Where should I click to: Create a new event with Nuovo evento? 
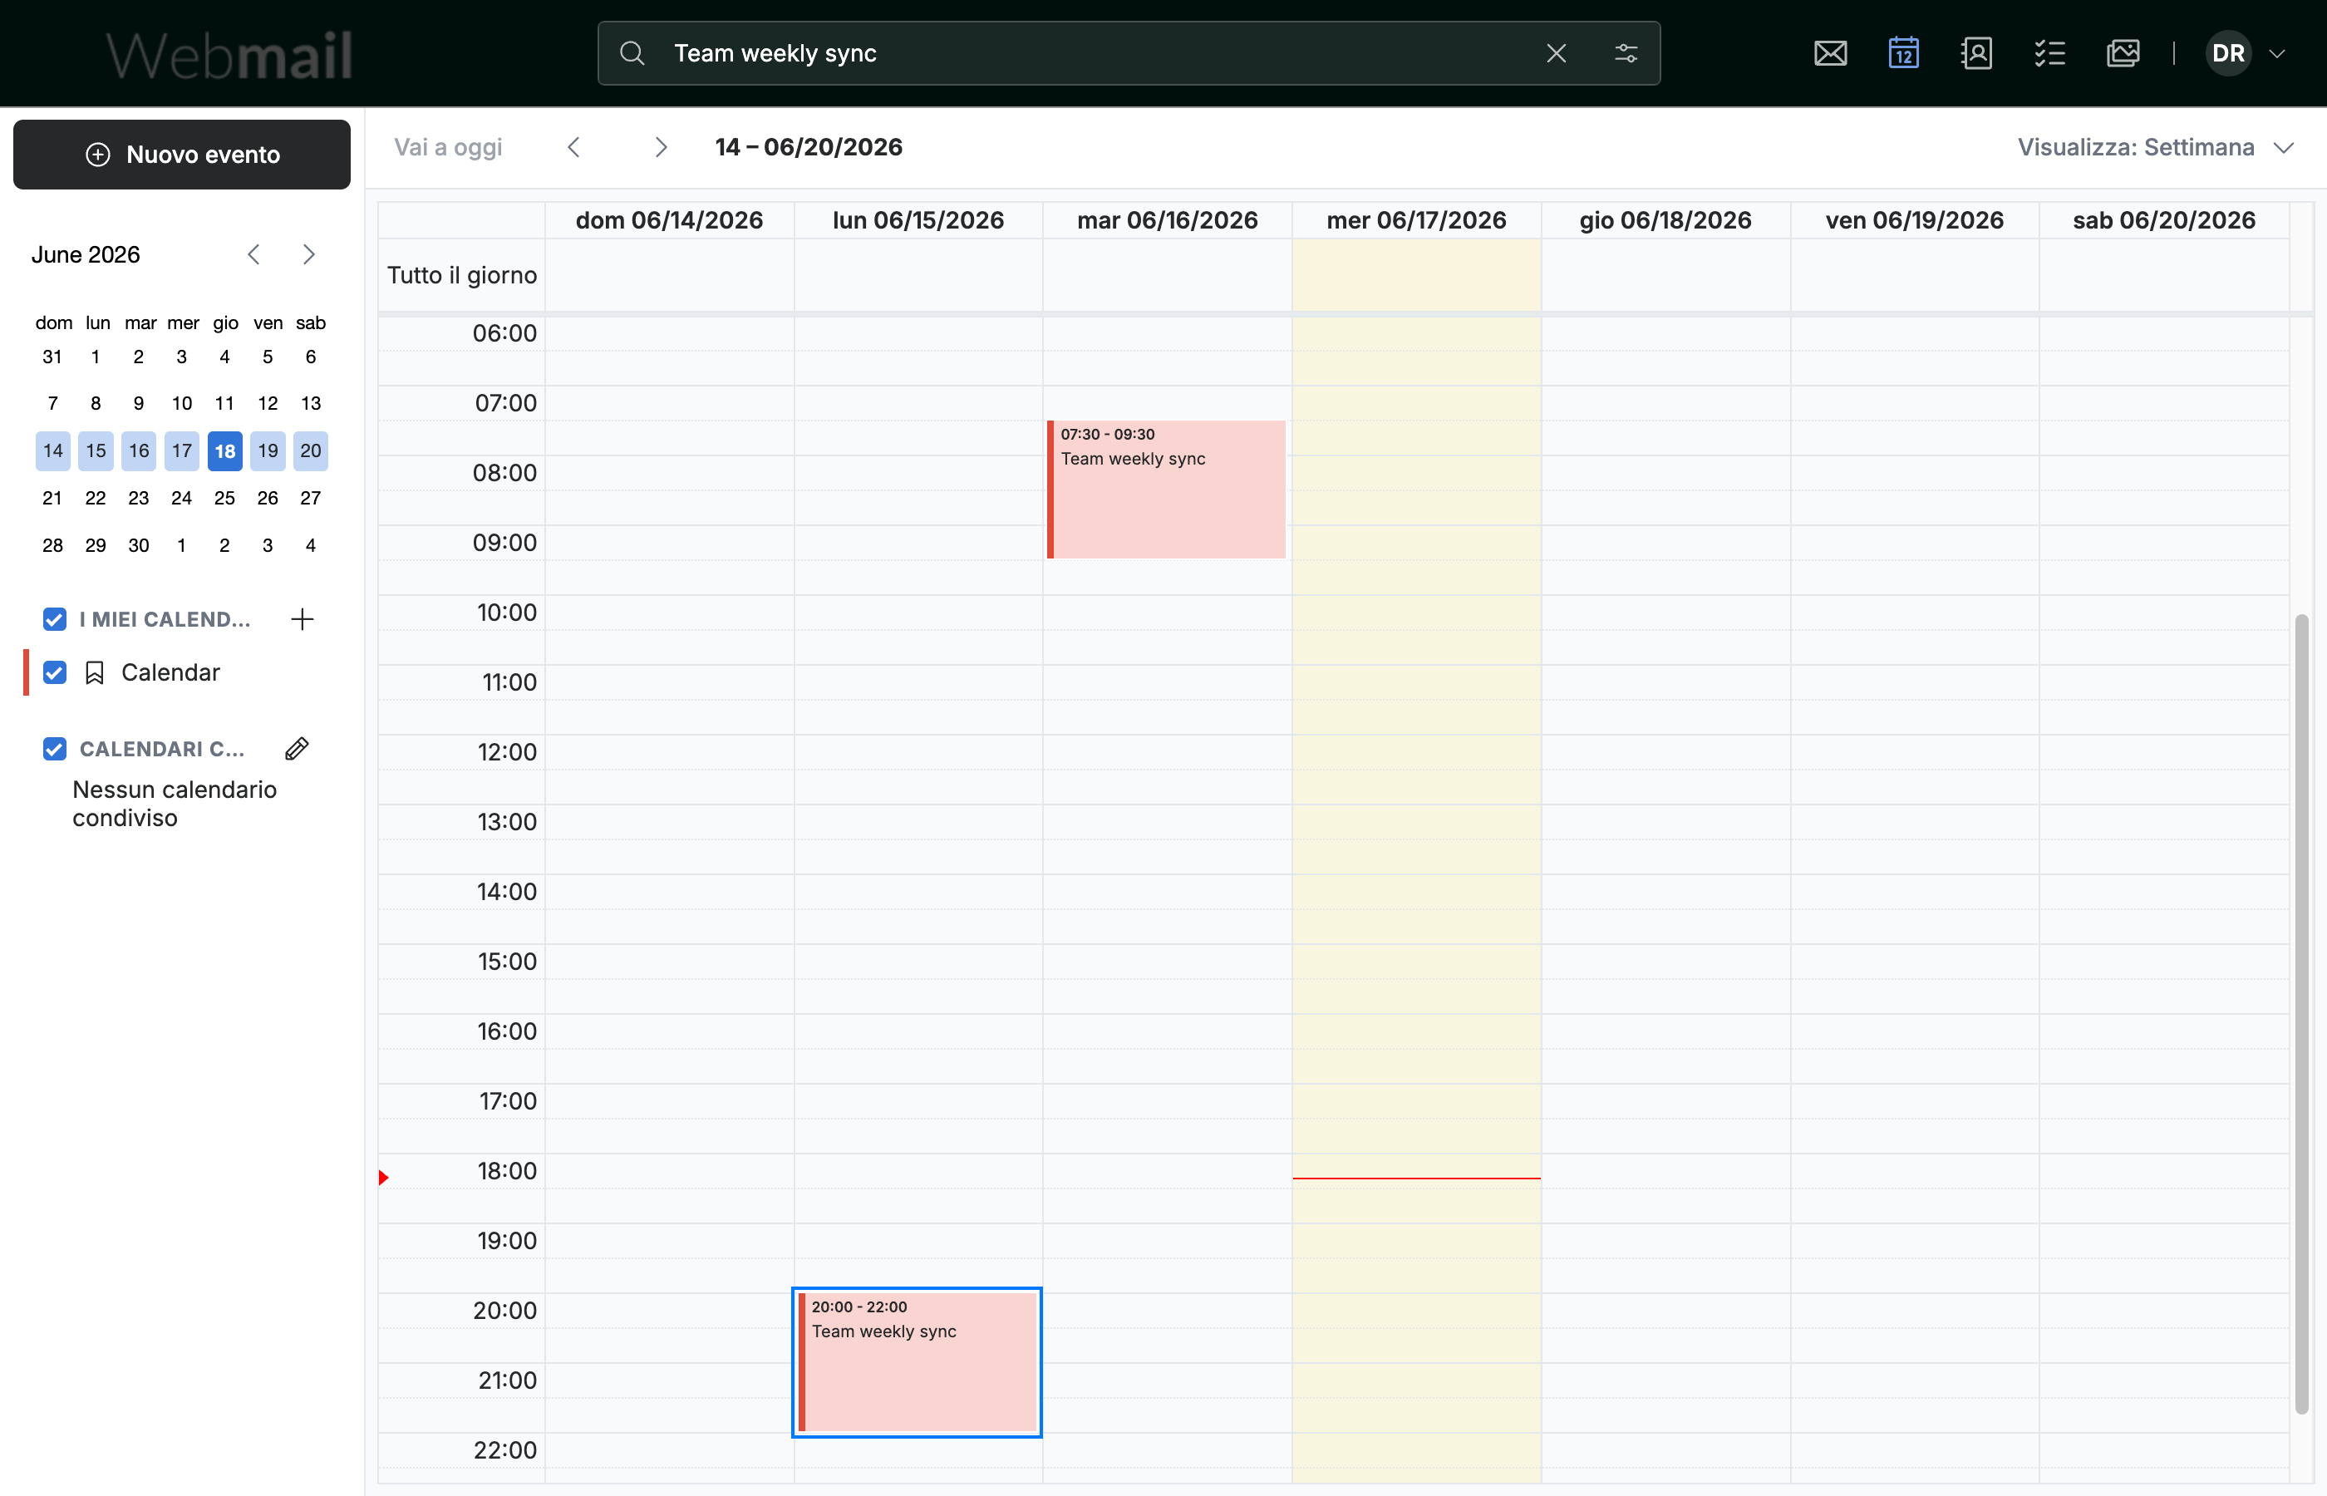[x=182, y=155]
